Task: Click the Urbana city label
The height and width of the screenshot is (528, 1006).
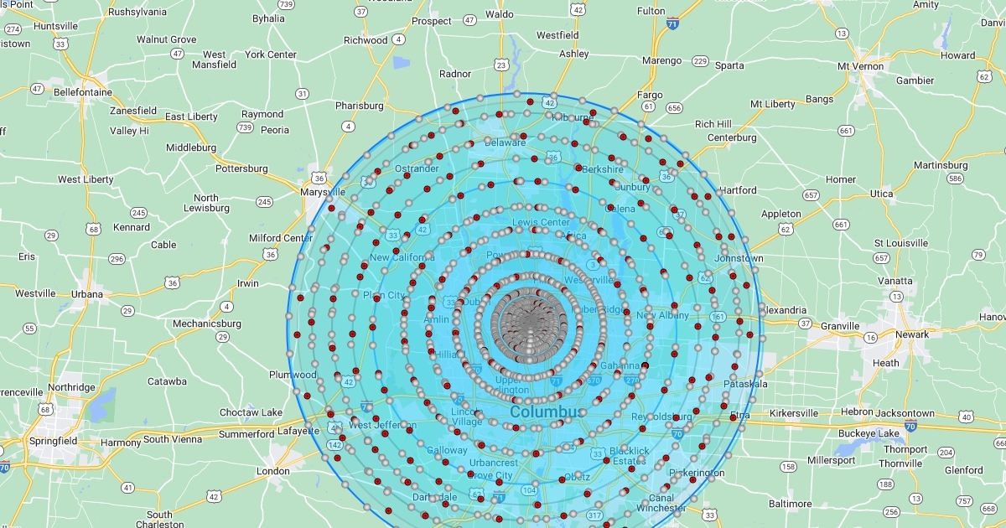Action: (86, 294)
